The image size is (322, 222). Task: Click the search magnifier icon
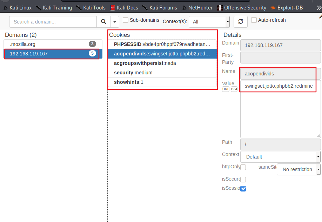(x=103, y=21)
